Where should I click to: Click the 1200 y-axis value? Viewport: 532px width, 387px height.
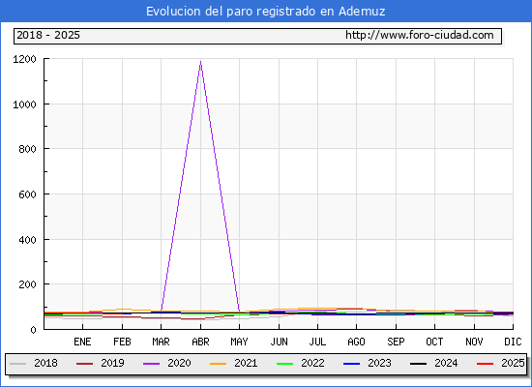[24, 59]
